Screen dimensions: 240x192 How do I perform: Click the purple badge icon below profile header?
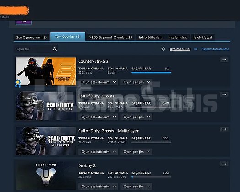pos(24,22)
